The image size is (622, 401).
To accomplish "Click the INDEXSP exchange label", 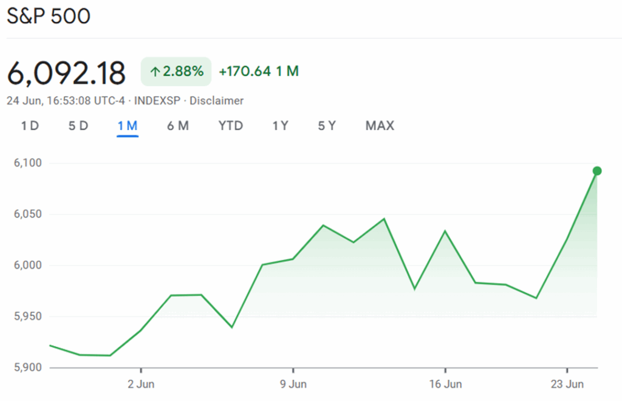I will (157, 101).
